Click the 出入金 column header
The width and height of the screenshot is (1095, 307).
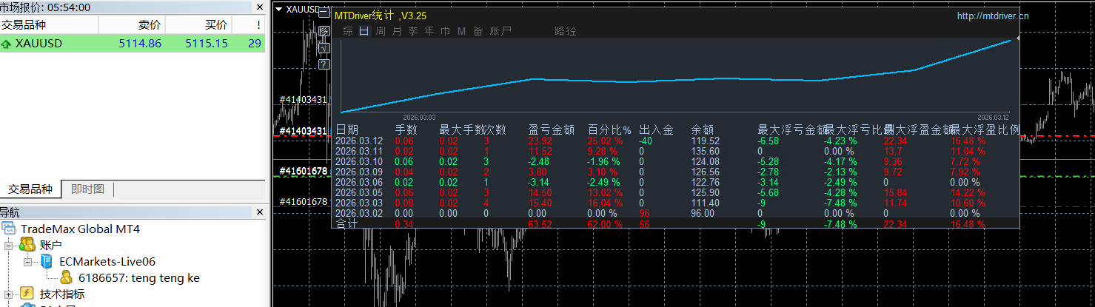pos(656,129)
